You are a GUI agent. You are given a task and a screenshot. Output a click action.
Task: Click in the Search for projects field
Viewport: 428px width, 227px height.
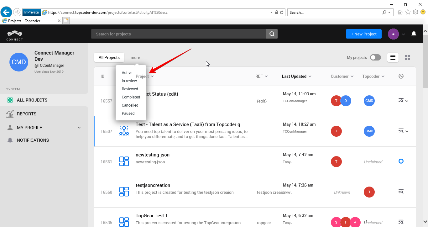click(179, 34)
